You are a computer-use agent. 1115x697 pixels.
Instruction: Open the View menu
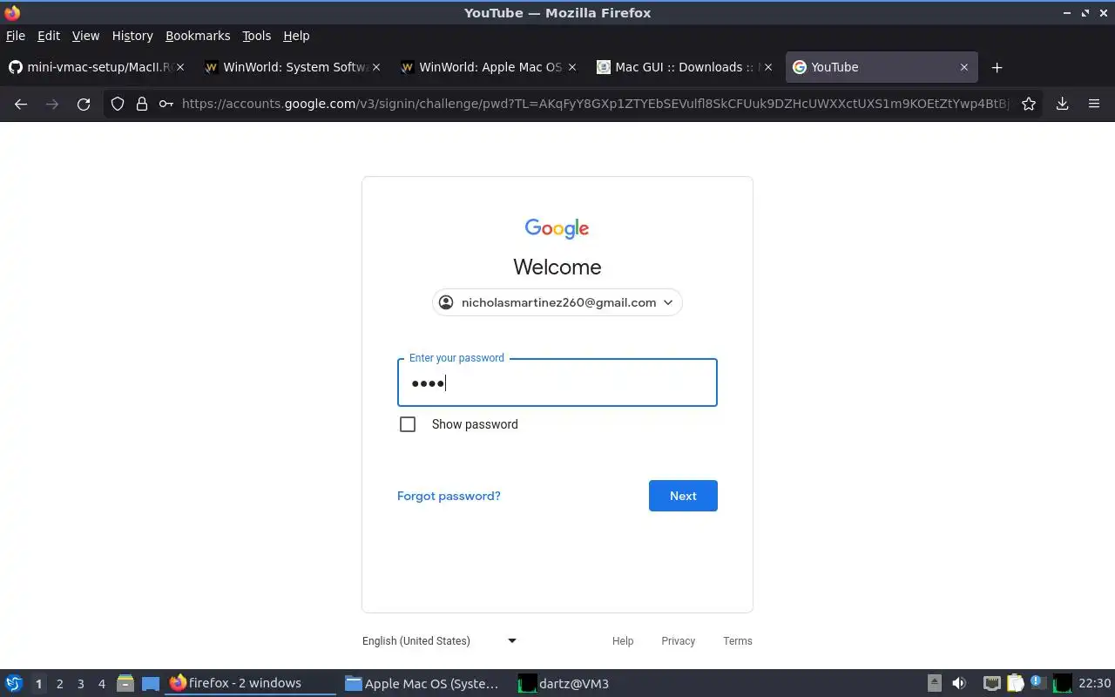tap(85, 36)
